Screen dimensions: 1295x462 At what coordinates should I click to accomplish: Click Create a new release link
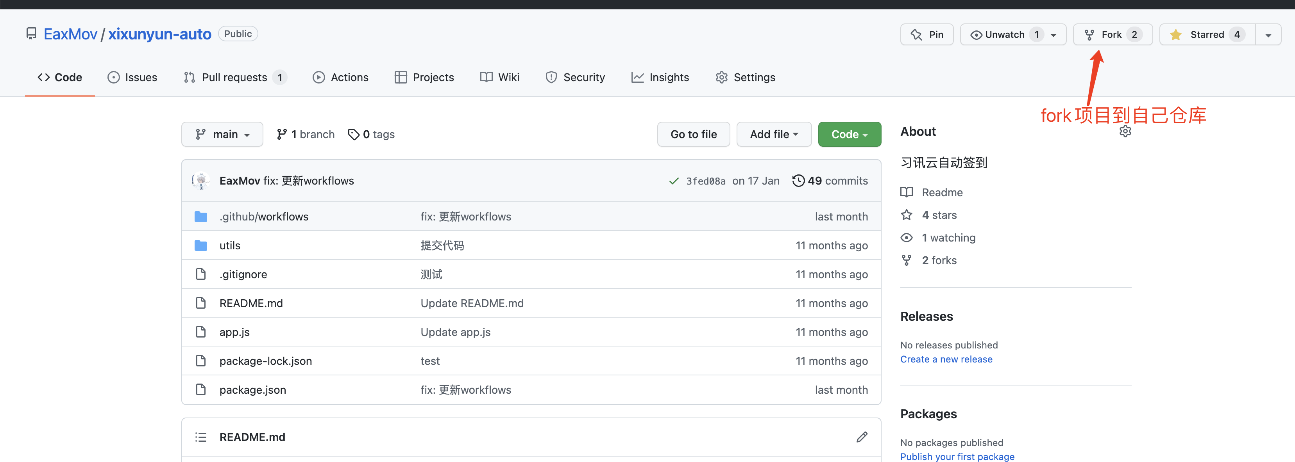click(x=946, y=359)
